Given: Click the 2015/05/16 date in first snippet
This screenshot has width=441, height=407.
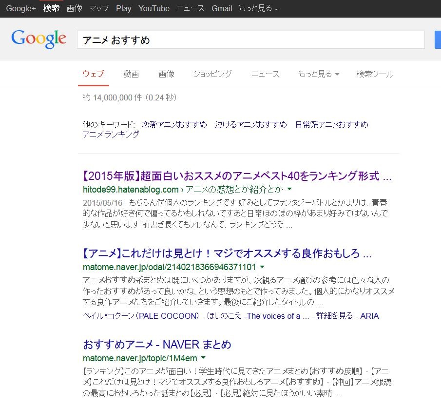Looking at the screenshot, I should click(x=103, y=202).
